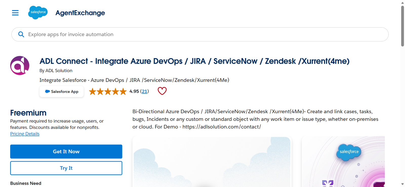Click the 'Business Need' label

tap(26, 183)
